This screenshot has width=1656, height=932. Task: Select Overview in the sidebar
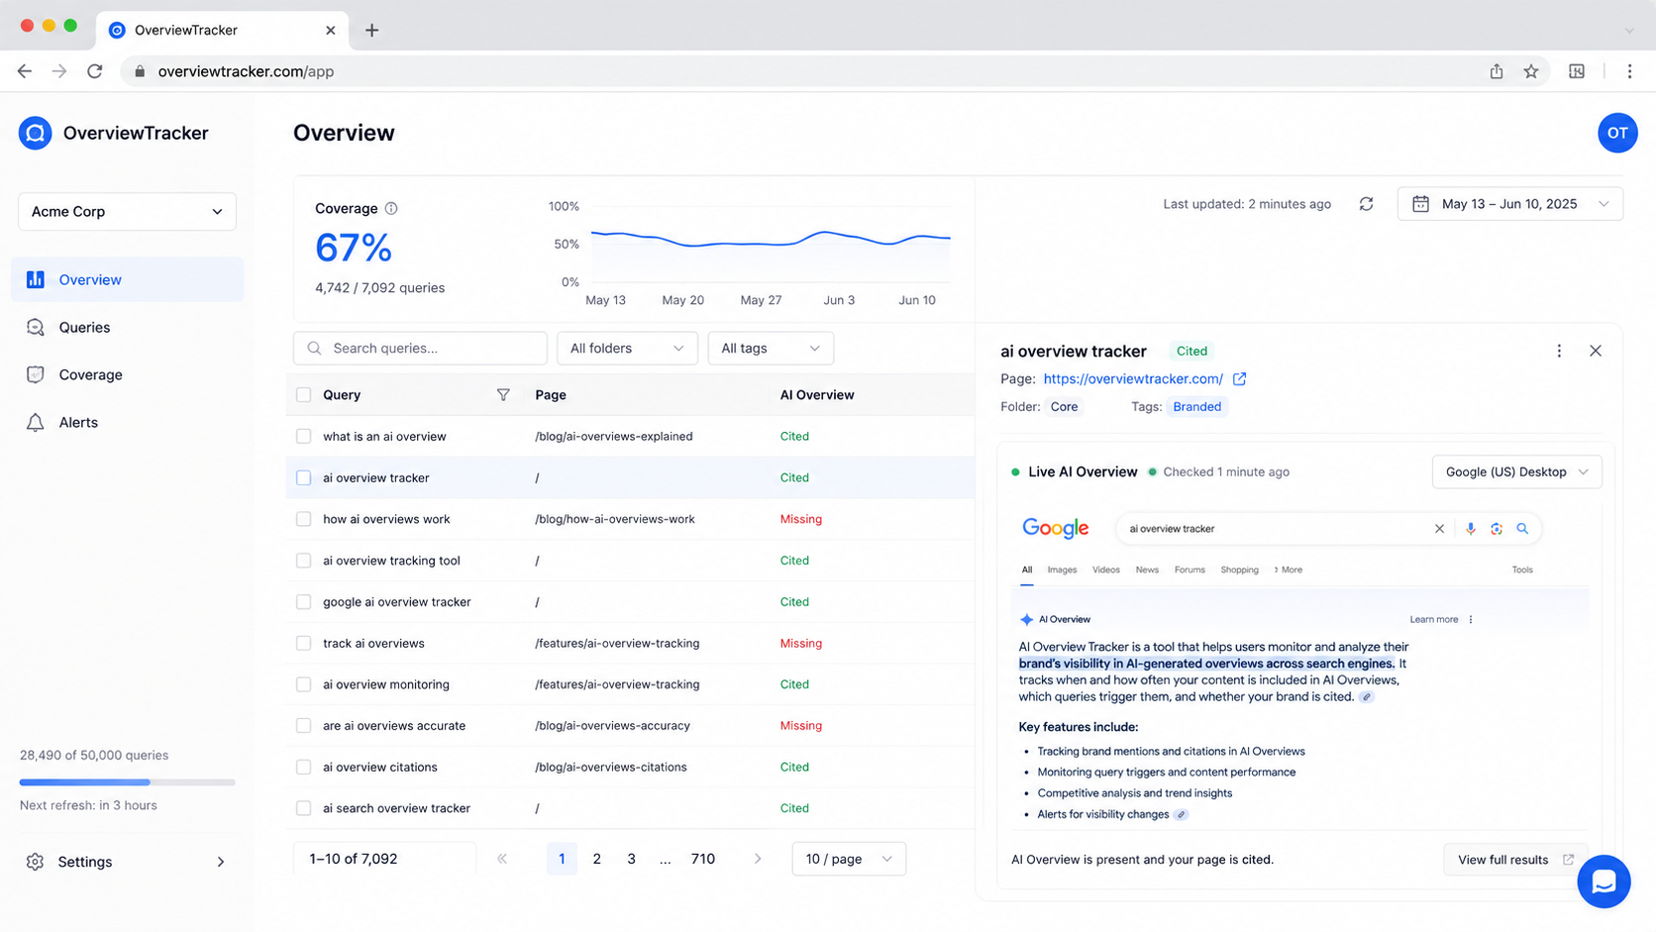[127, 280]
